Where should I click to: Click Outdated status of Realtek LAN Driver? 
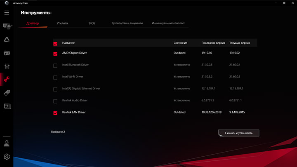coord(179,112)
